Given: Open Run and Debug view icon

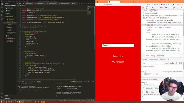Looking at the screenshot, I should (x=2, y=15).
